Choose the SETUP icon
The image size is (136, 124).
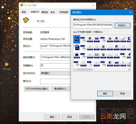[x=97, y=63]
